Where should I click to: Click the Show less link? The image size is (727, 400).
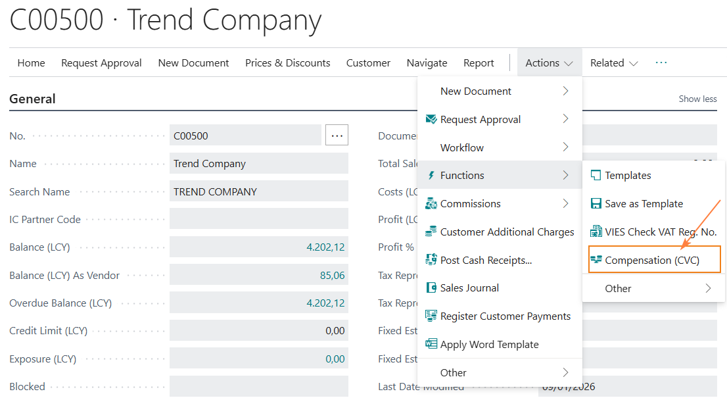(x=697, y=99)
